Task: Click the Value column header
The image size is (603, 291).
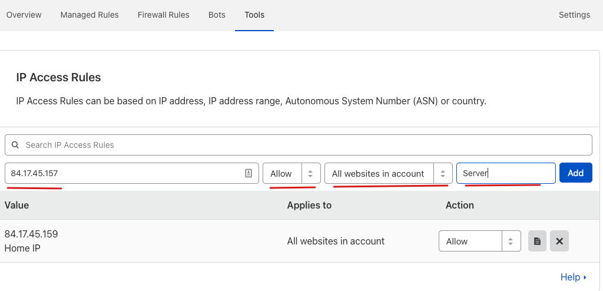Action: tap(16, 205)
